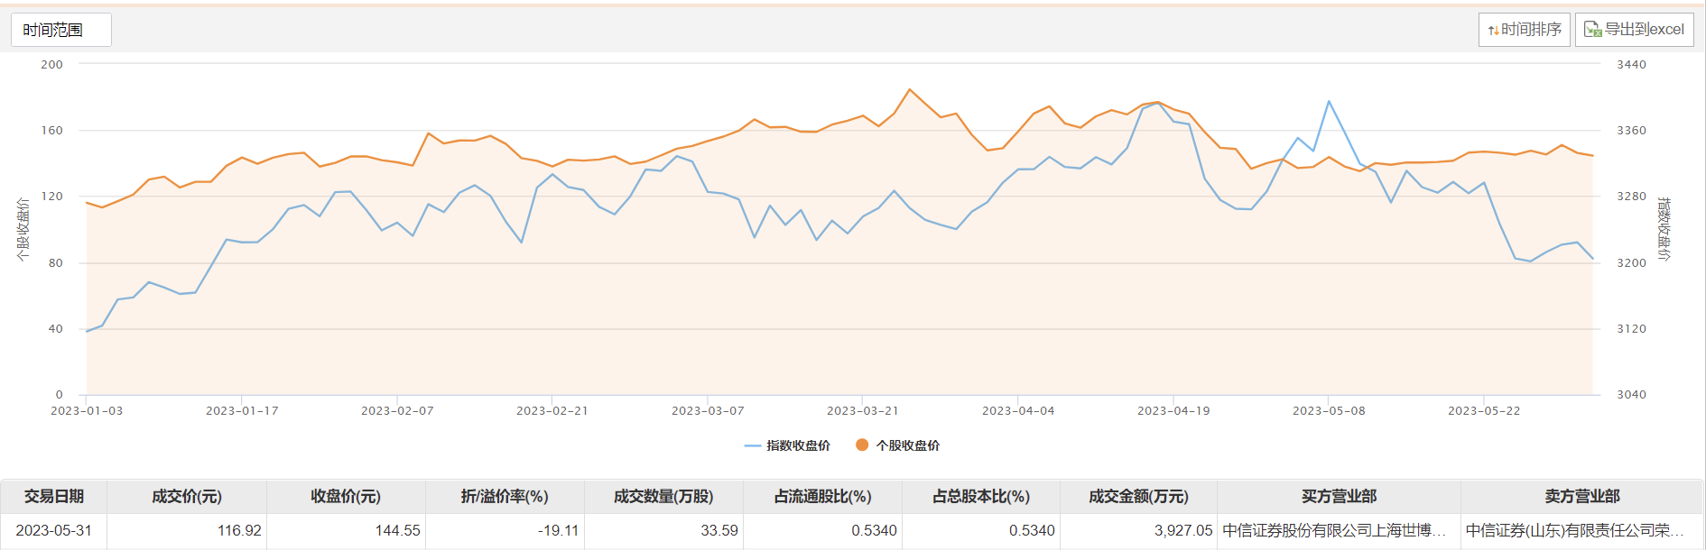Click the 个股收盘价 left axis title

tap(23, 230)
